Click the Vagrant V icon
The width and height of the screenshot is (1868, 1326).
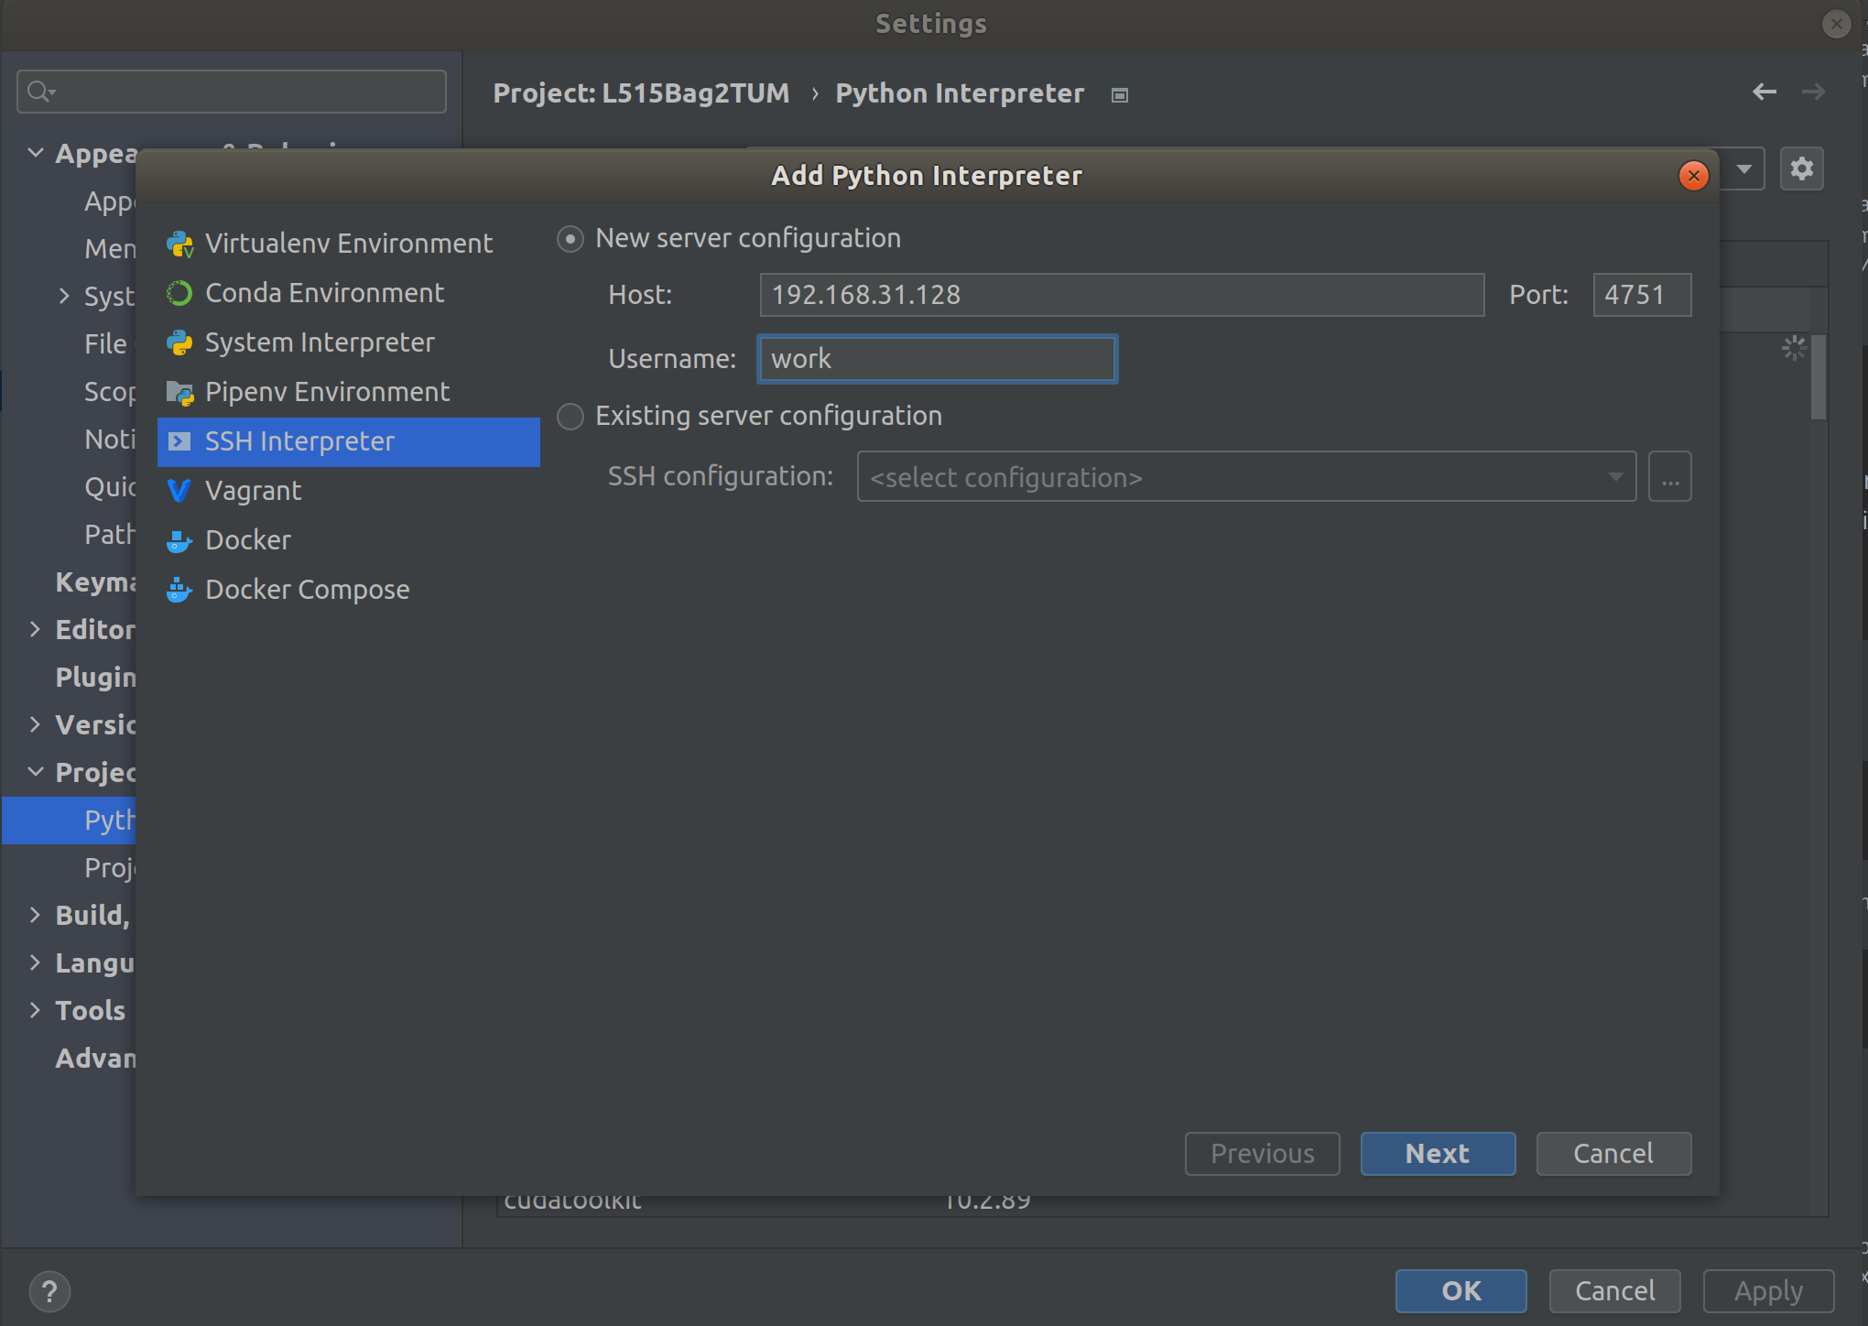click(x=179, y=492)
